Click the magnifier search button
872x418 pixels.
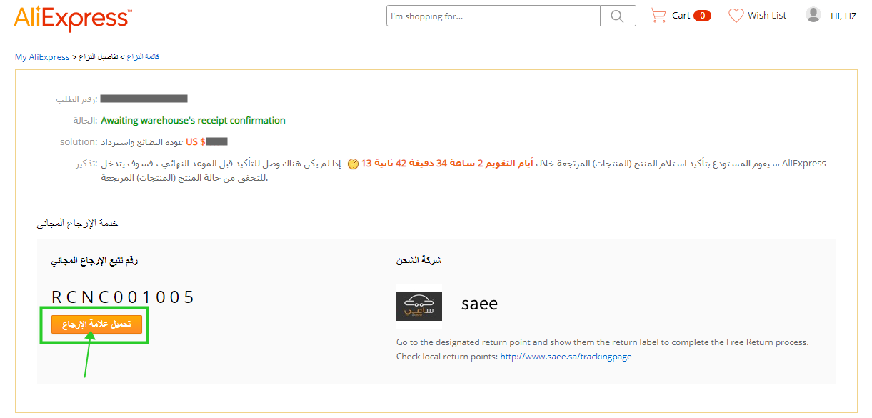coord(618,16)
